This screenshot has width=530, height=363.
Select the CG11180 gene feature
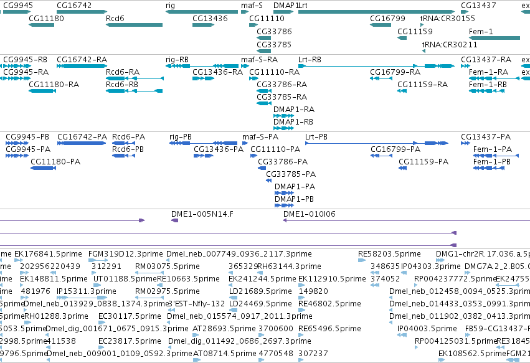click(x=42, y=25)
